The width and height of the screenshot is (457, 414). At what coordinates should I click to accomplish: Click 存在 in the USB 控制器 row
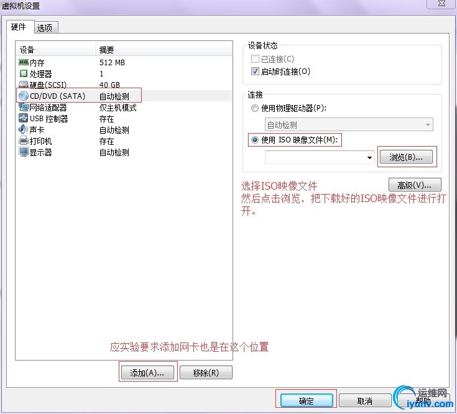(x=107, y=119)
